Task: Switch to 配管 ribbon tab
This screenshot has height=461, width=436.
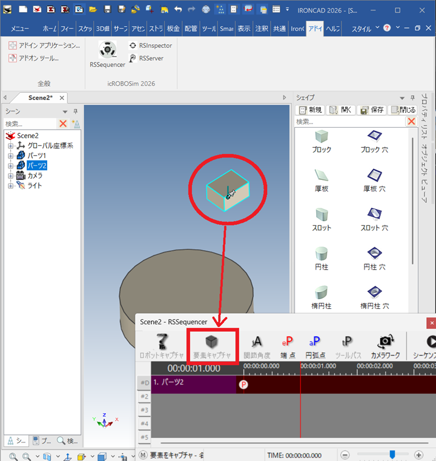Action: pyautogui.click(x=191, y=28)
